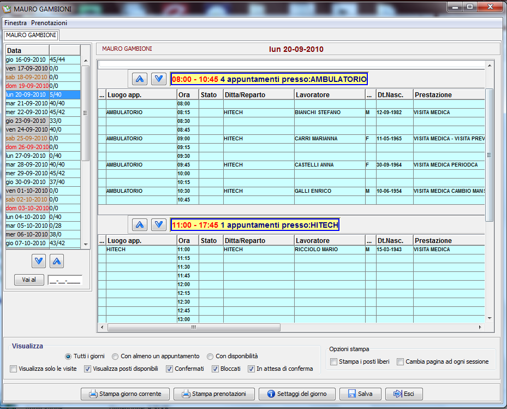Open the Finestra menu
507x409 pixels.
(15, 23)
